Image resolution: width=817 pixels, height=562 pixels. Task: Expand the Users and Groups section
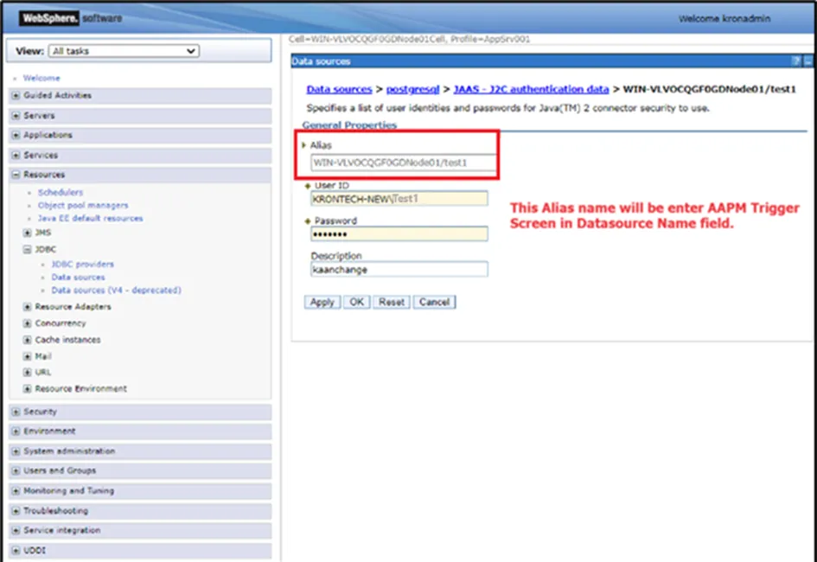(16, 471)
